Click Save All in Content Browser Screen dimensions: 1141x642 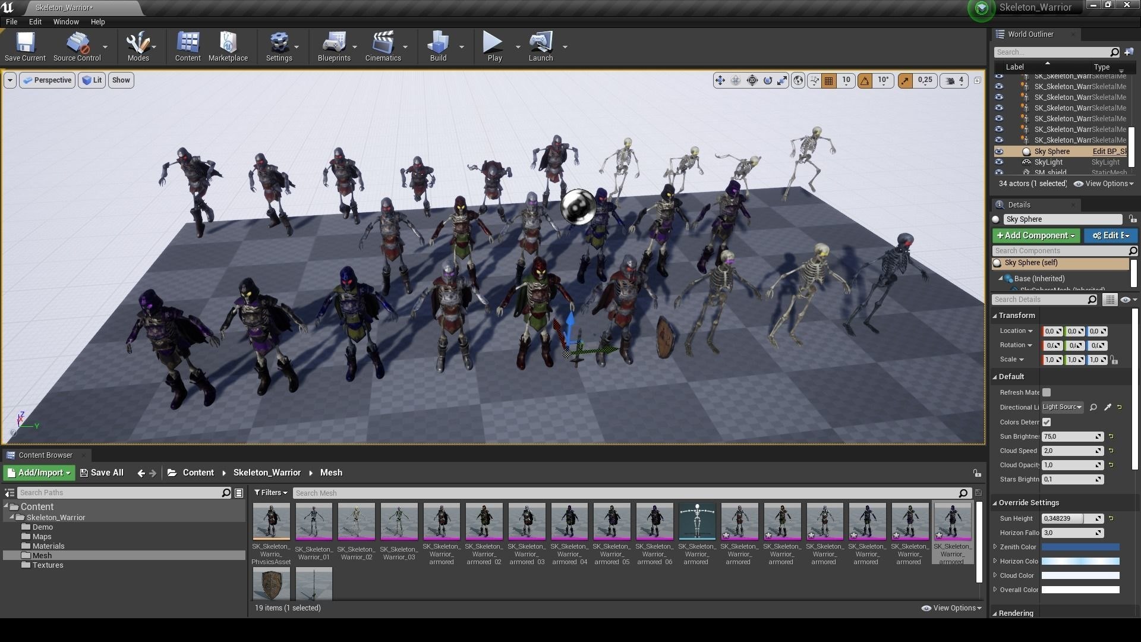102,473
